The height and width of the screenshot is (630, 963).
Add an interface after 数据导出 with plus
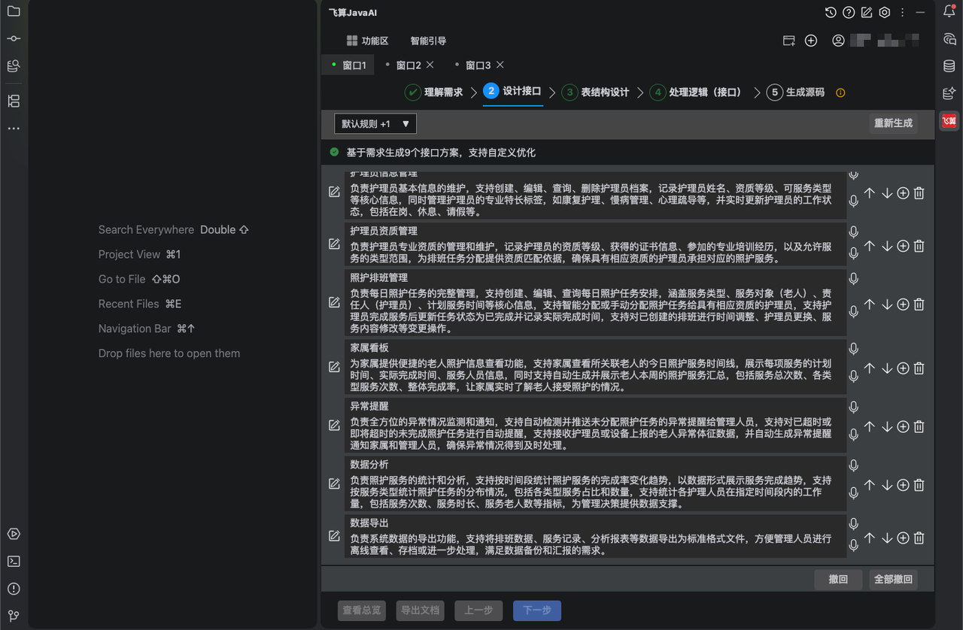pos(903,538)
